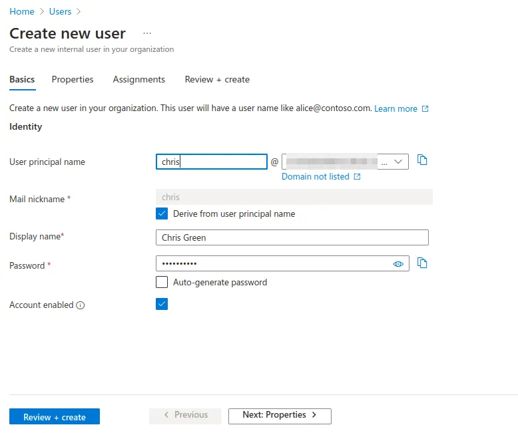Click the Account enabled info icon
Image resolution: width=518 pixels, height=433 pixels.
coord(81,305)
